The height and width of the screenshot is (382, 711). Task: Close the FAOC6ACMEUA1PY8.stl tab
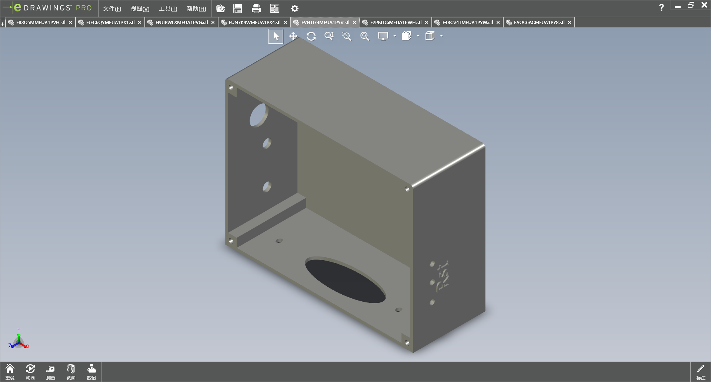tap(570, 23)
